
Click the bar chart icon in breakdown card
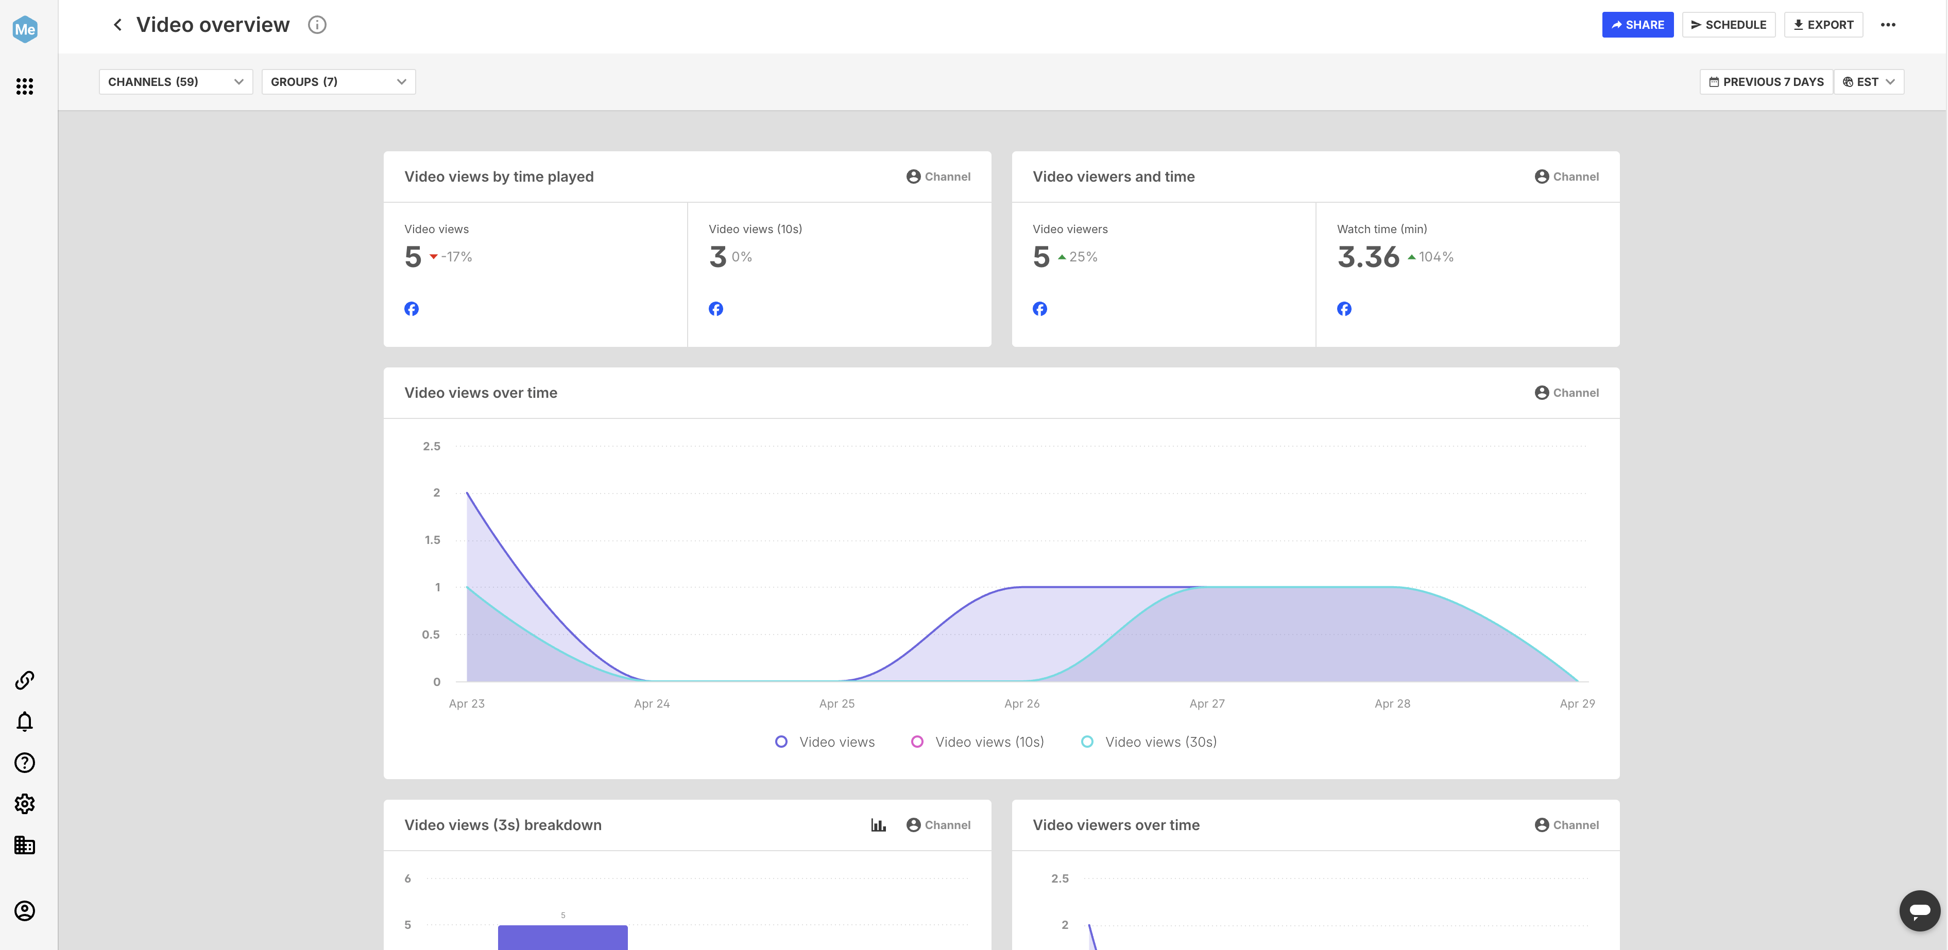(x=878, y=825)
